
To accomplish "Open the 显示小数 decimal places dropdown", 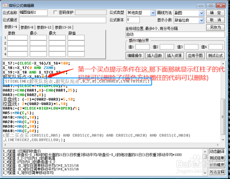I will [201, 20].
